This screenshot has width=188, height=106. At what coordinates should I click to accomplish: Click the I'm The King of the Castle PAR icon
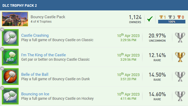[x=10, y=57]
